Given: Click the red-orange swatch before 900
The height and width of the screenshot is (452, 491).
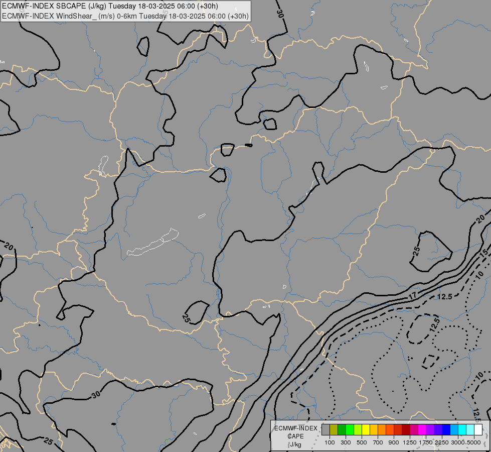Looking at the screenshot, I should pos(390,429).
